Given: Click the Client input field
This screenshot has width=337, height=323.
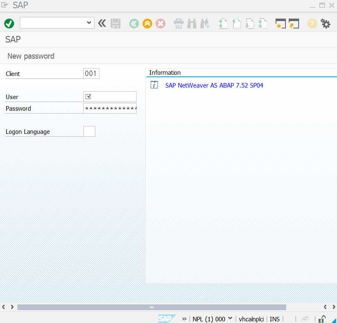Looking at the screenshot, I should point(91,74).
